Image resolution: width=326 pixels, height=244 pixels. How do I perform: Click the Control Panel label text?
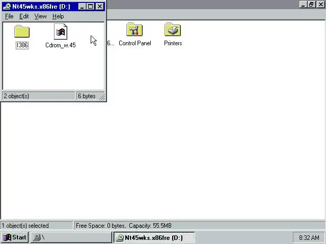(134, 43)
